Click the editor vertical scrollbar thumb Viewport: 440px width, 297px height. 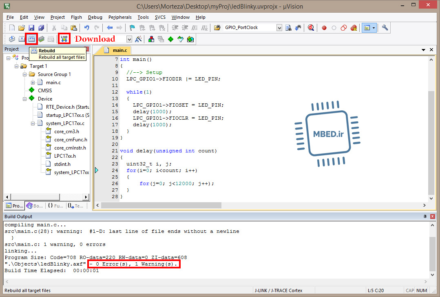coord(431,143)
